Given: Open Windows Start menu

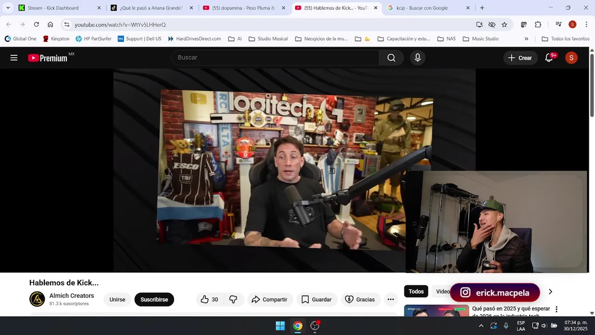Looking at the screenshot, I should (280, 326).
